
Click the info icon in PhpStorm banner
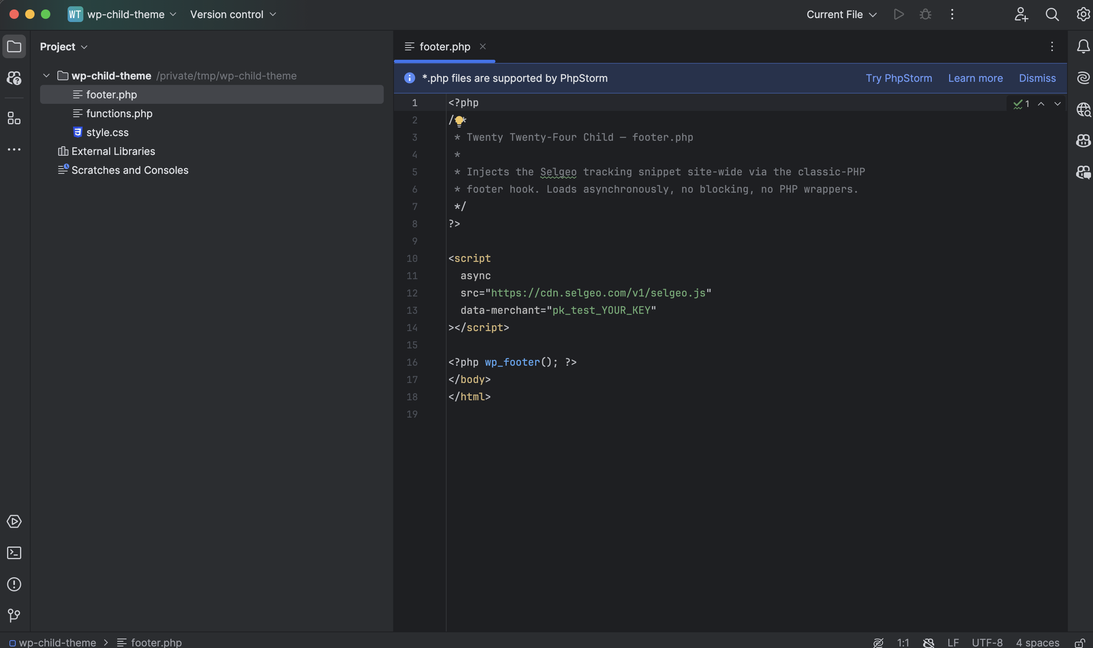[409, 78]
